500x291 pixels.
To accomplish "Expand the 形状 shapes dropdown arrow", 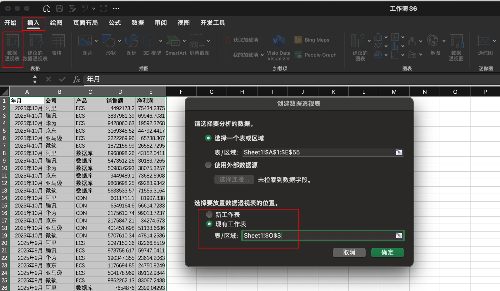I will coord(119,41).
